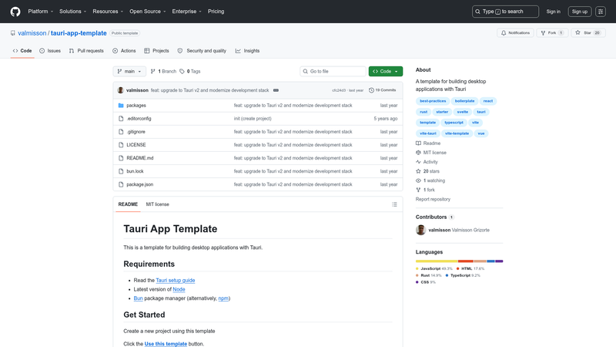
Task: Select the best-practices topic tag
Action: [x=433, y=101]
